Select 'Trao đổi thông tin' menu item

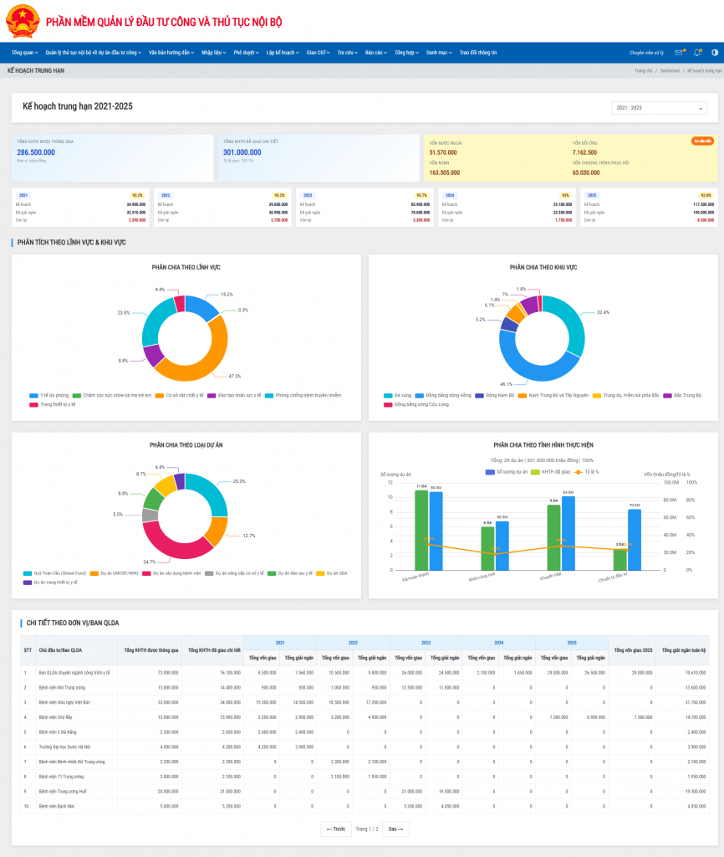click(477, 53)
